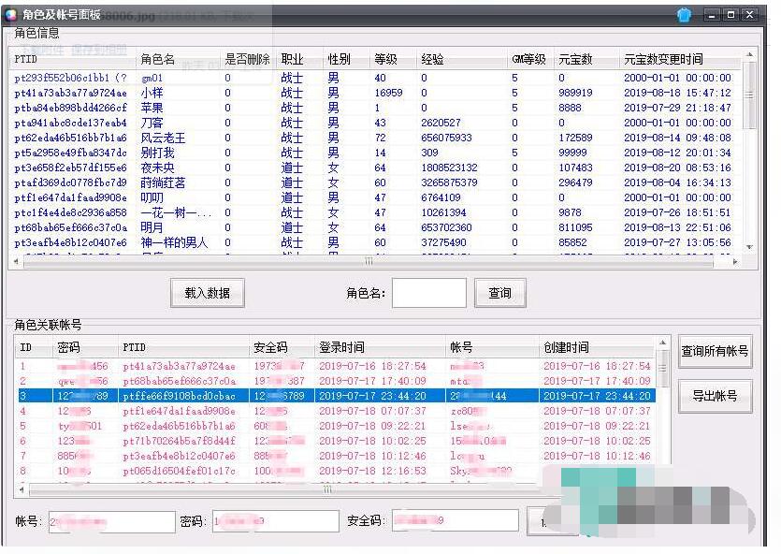Click down arrow of role table scrollbar
The height and width of the screenshot is (554, 781).
point(748,246)
